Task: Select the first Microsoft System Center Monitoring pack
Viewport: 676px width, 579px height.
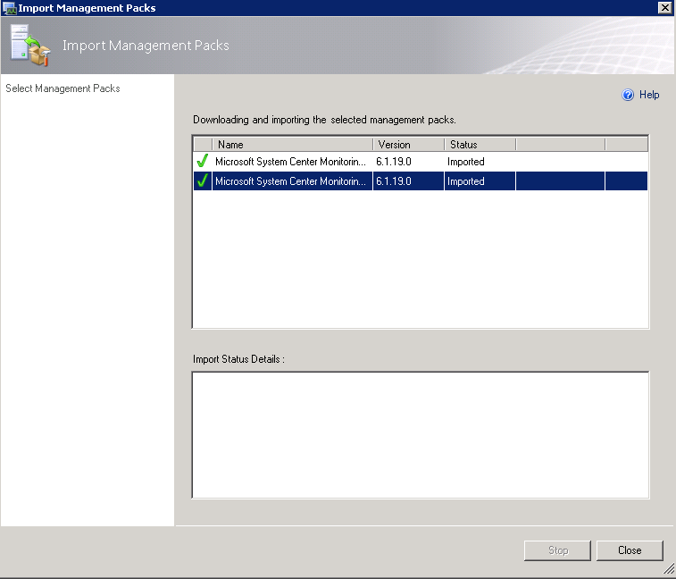Action: pos(421,162)
